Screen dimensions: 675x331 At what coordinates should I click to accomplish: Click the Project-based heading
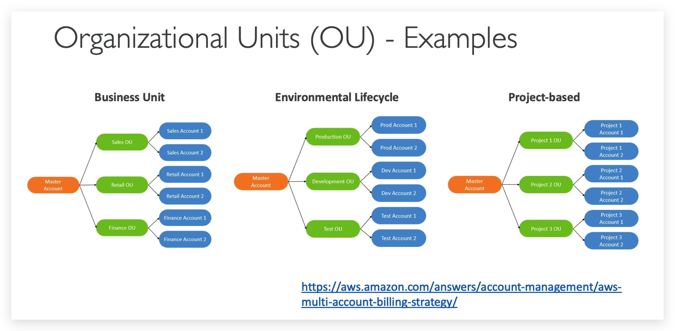tap(544, 97)
